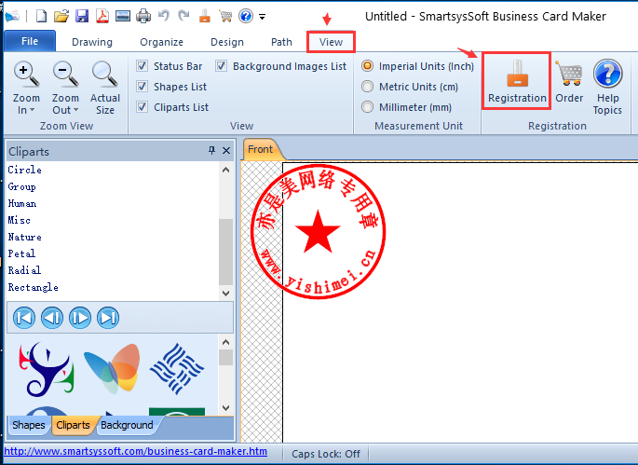Click the Order shopping cart button
This screenshot has width=638, height=465.
point(569,81)
